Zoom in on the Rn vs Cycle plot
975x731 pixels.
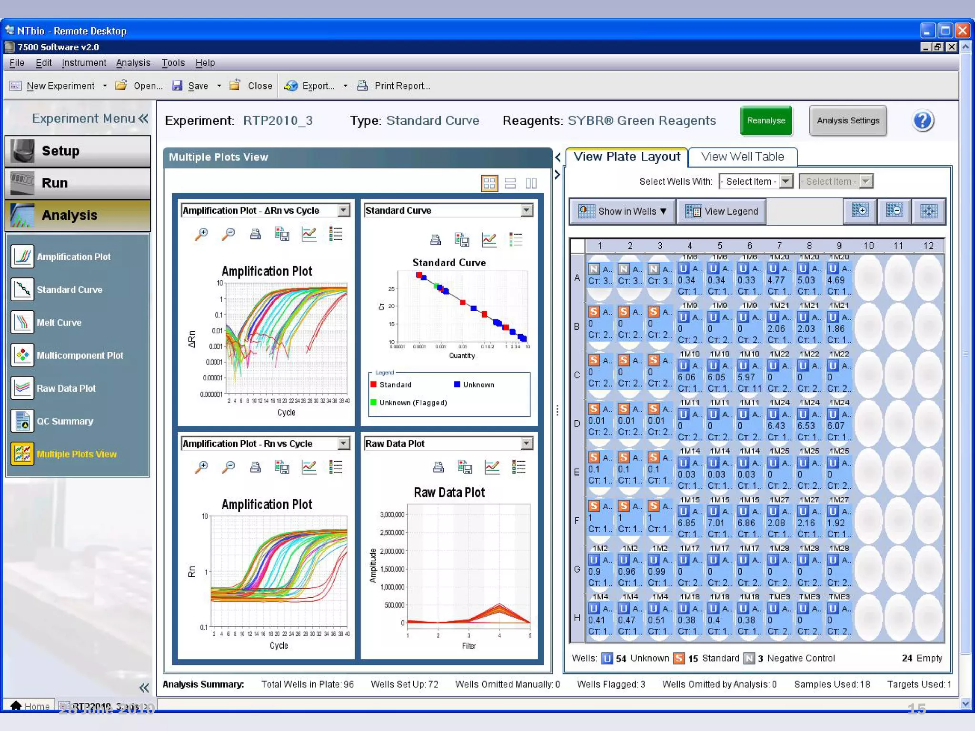[201, 467]
